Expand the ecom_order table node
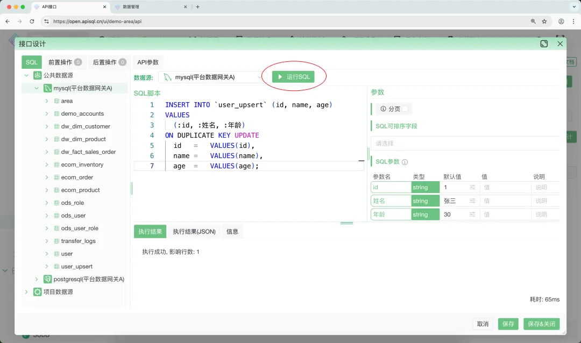This screenshot has width=581, height=343. coord(47,177)
